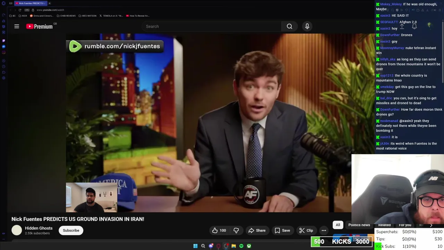Click the streamer webcam overlay

[x=398, y=189]
